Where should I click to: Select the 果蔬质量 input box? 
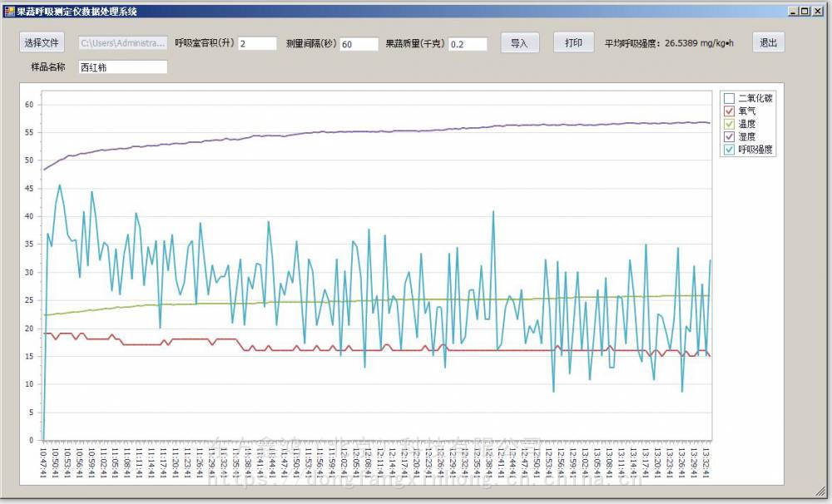coord(468,44)
